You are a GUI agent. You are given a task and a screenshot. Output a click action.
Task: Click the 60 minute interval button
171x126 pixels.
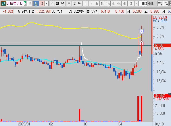124,3
